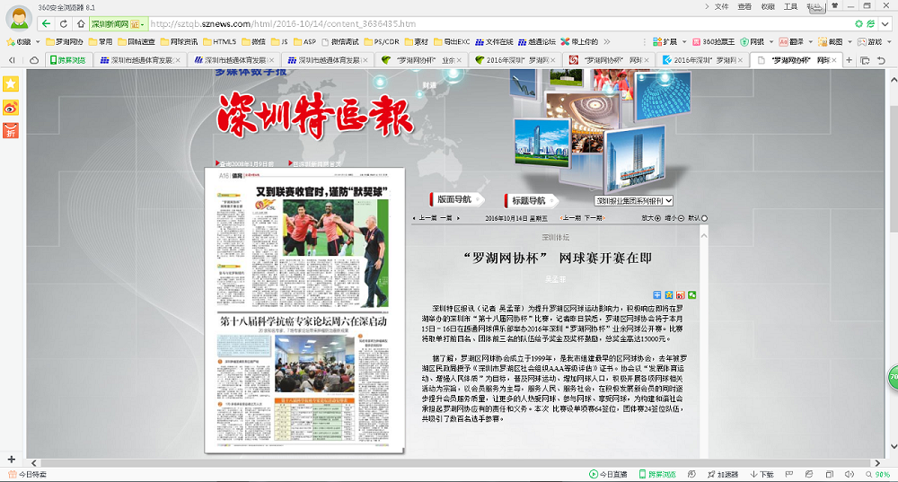
Task: Click the A16 newspaper page thumbnail
Action: (304, 311)
